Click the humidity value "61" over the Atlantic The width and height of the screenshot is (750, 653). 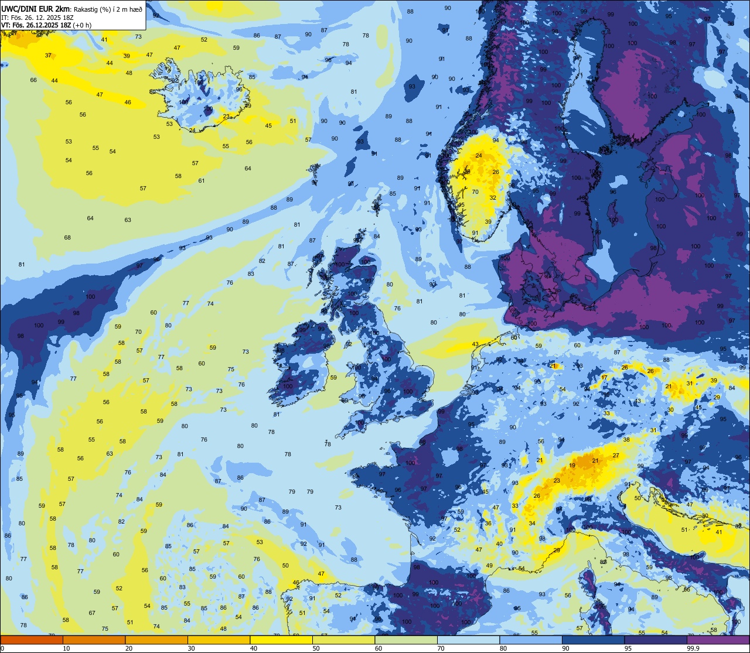click(x=202, y=180)
